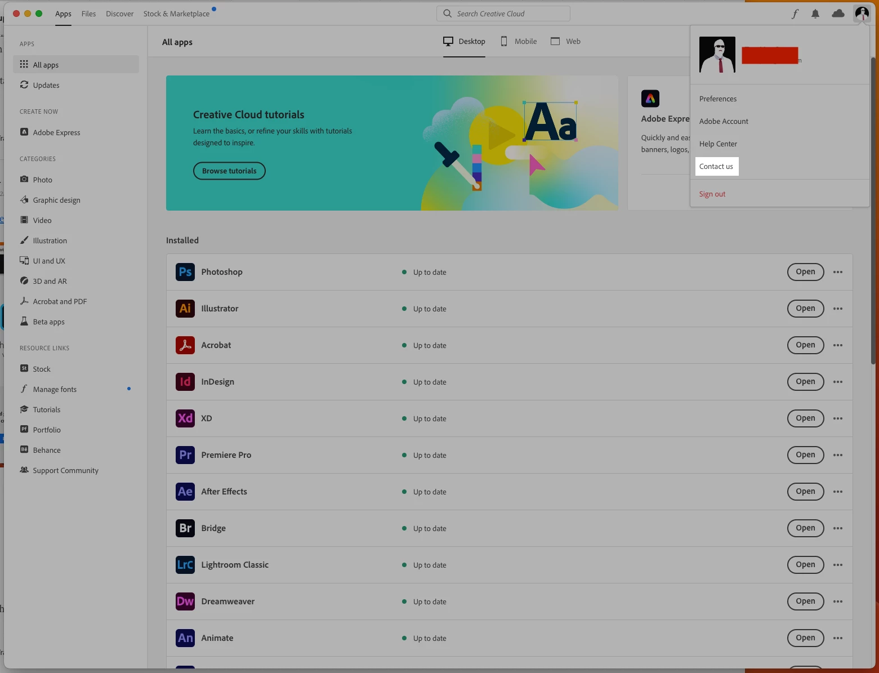Select All apps in the sidebar

76,65
